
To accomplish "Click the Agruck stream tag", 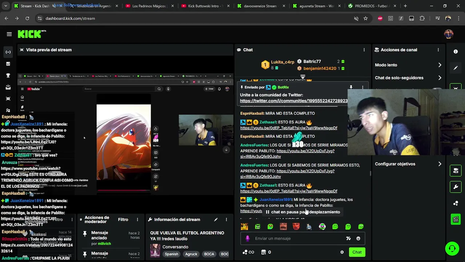I will point(191,254).
